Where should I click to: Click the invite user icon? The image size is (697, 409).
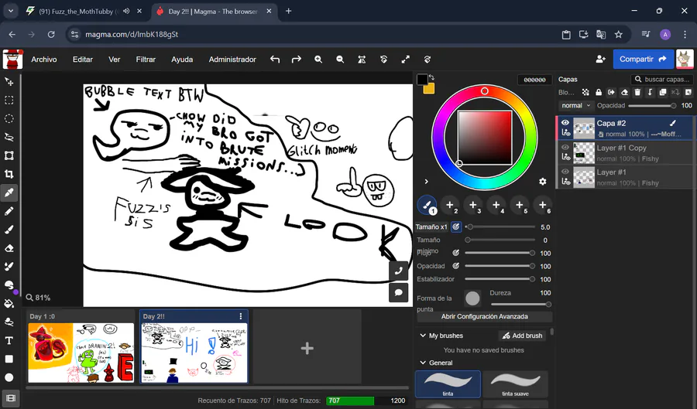600,59
